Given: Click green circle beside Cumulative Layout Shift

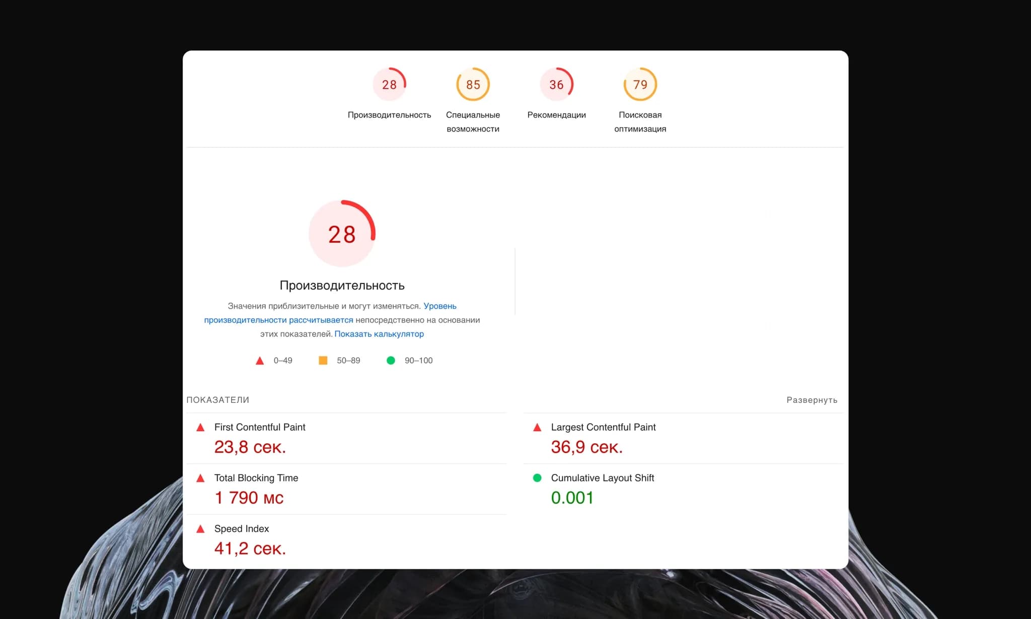Looking at the screenshot, I should coord(537,478).
